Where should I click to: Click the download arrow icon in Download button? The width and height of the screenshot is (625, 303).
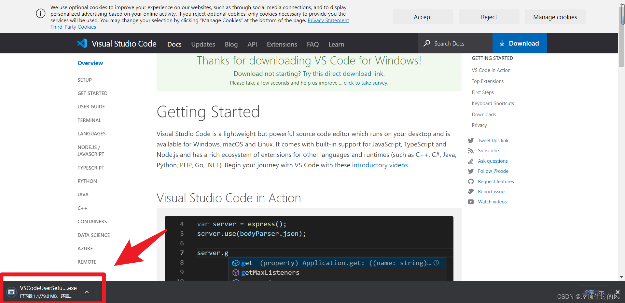(502, 43)
